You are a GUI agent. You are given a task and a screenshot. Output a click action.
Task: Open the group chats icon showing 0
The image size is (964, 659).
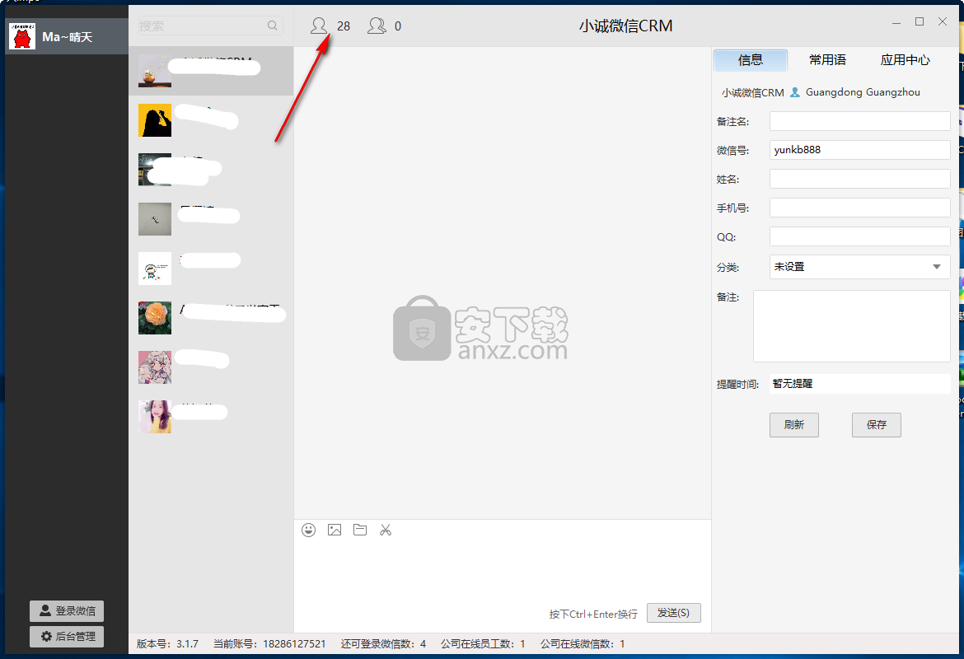[x=377, y=26]
